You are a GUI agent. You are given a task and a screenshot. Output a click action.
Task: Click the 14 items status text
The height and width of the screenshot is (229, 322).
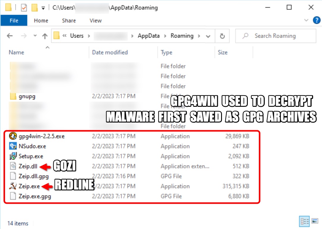tap(18, 223)
